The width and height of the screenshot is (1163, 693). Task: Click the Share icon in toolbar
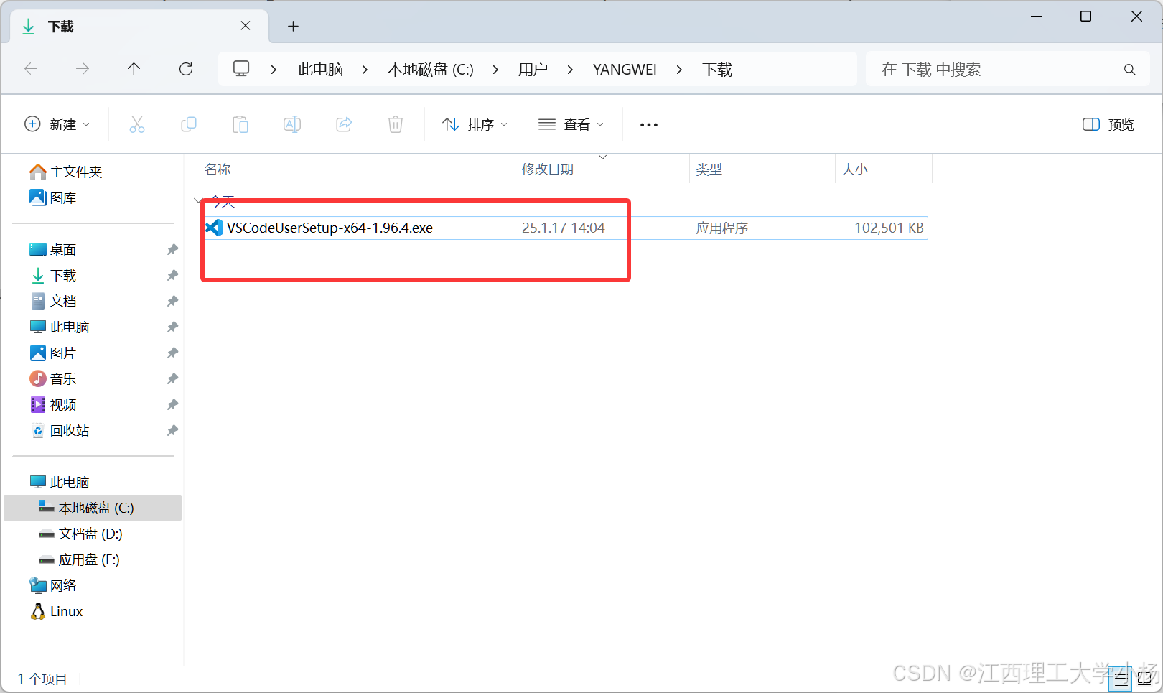344,124
